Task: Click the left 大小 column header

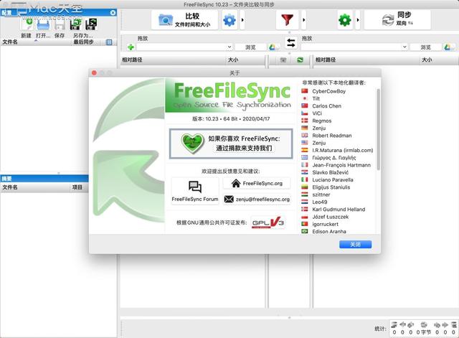Action: 245,60
